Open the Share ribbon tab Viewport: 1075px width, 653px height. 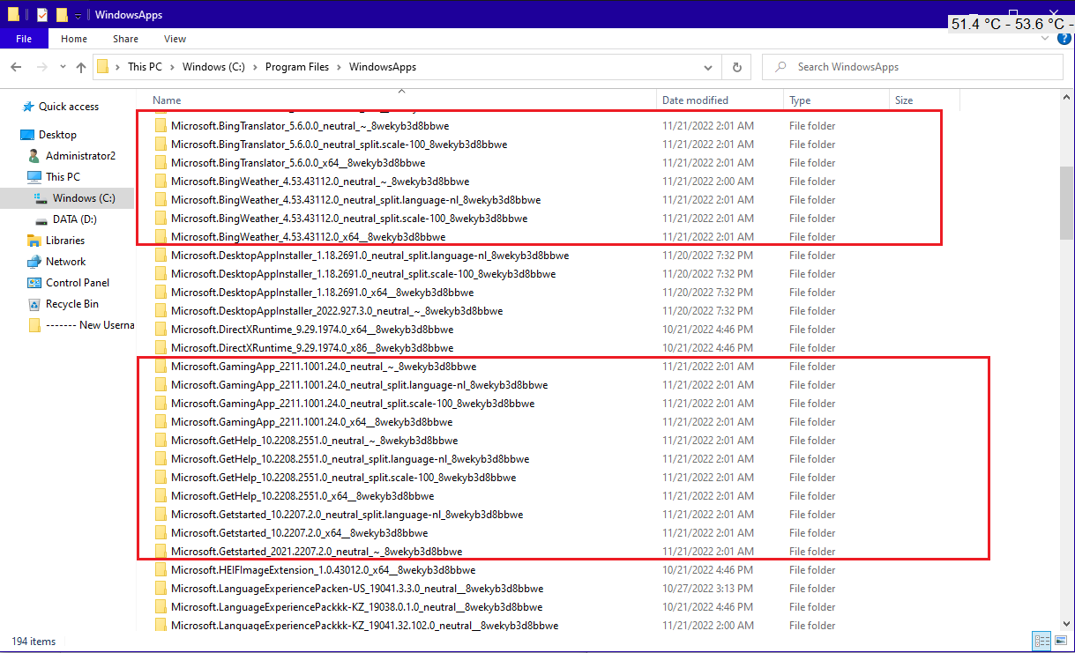click(125, 39)
